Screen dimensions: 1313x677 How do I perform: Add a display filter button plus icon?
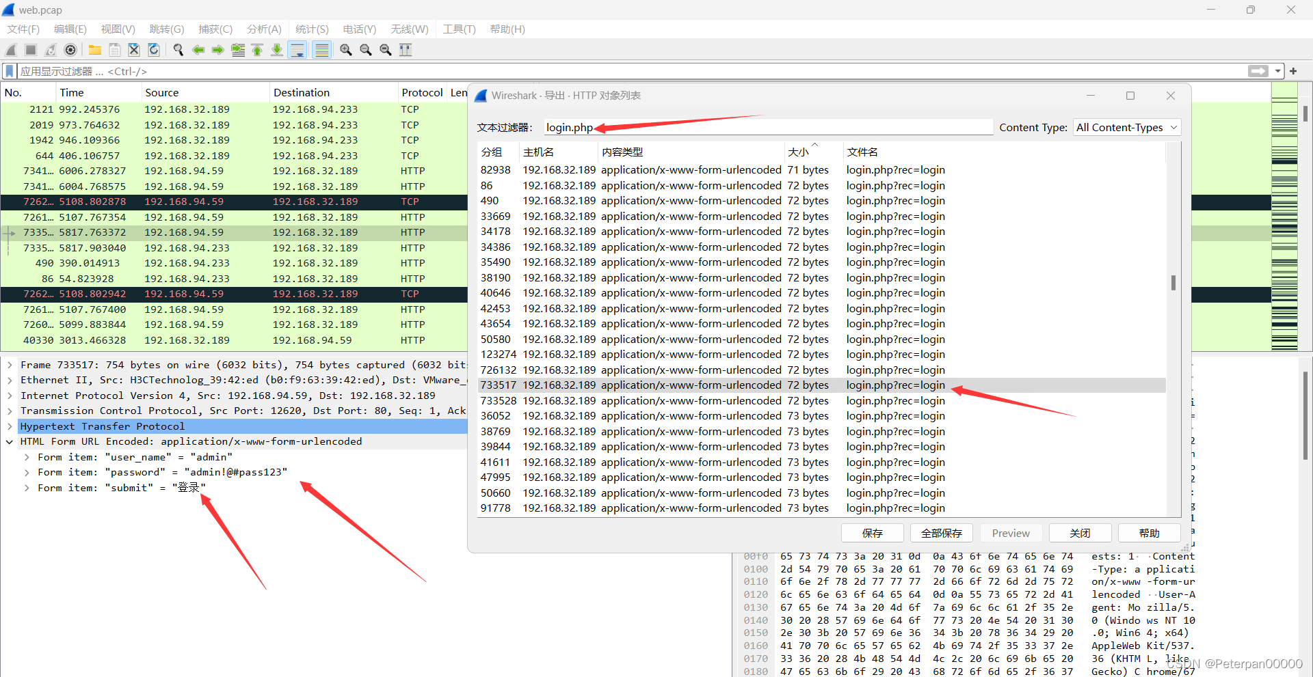click(x=1293, y=71)
